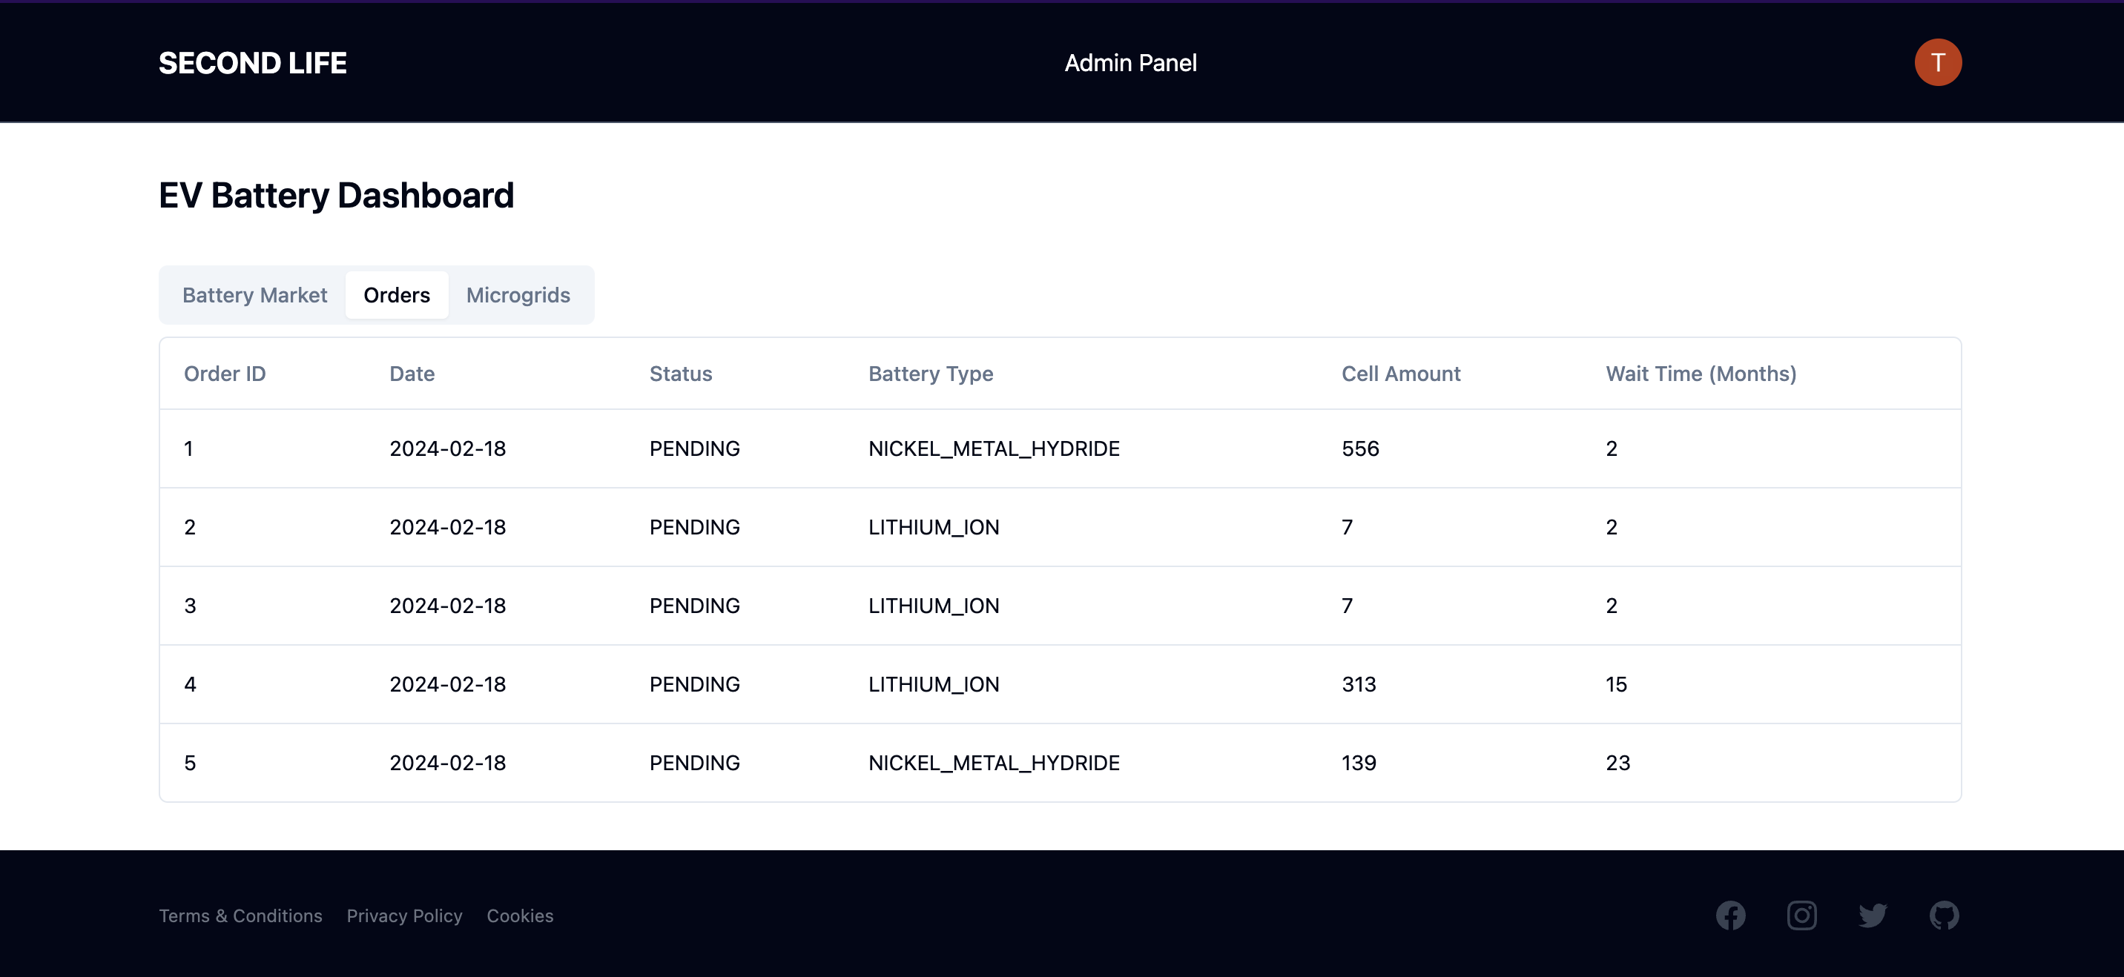The width and height of the screenshot is (2124, 977).
Task: Click the Order ID column header
Action: pyautogui.click(x=224, y=374)
